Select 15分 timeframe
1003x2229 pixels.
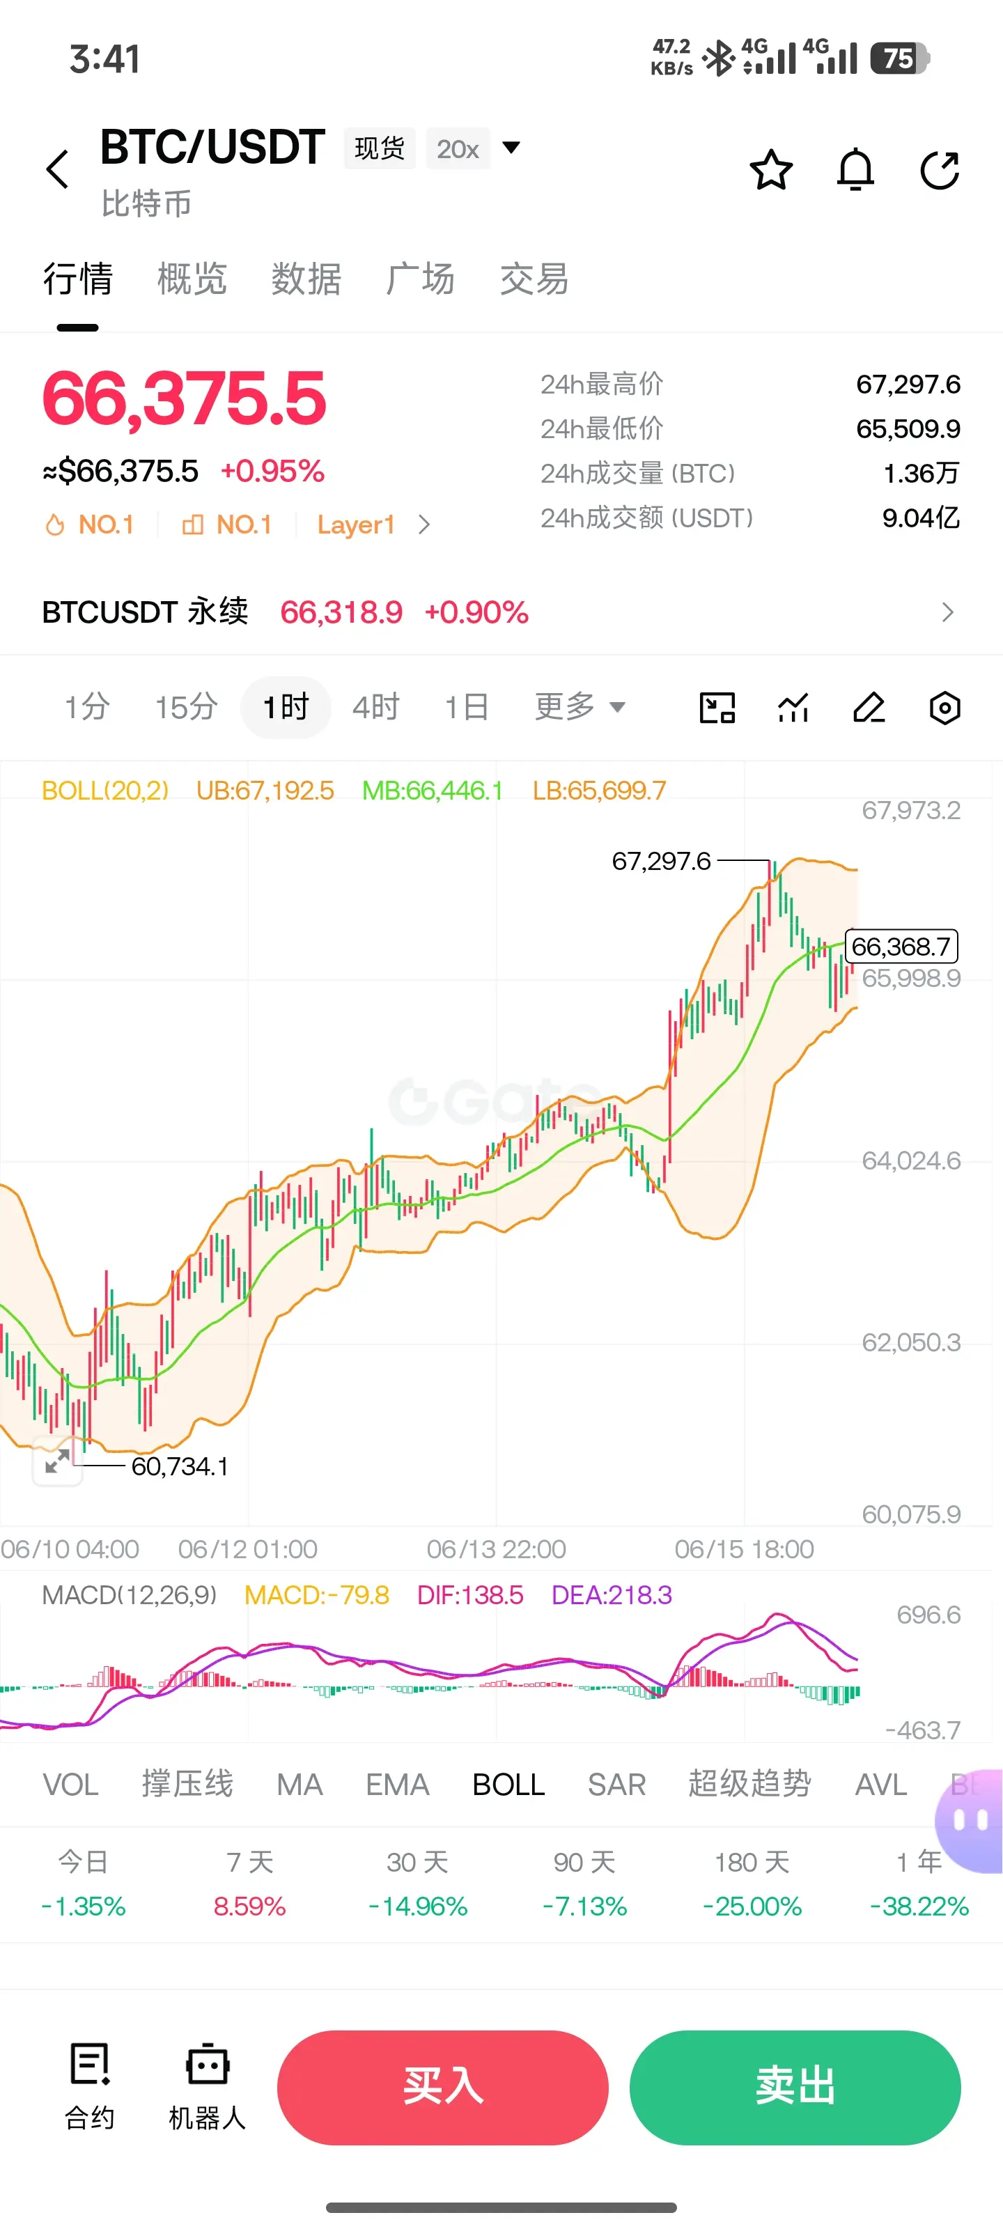point(186,707)
